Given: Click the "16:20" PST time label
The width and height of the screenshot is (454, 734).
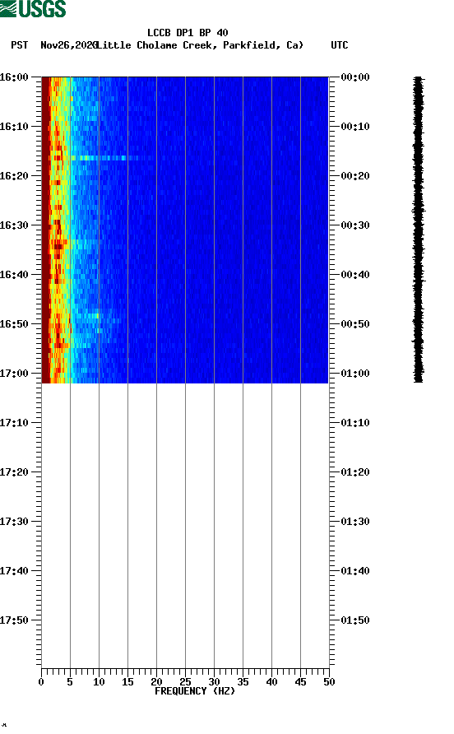Looking at the screenshot, I should tap(14, 176).
